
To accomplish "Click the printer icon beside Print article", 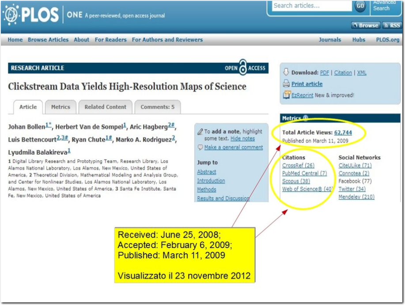I will coord(286,84).
